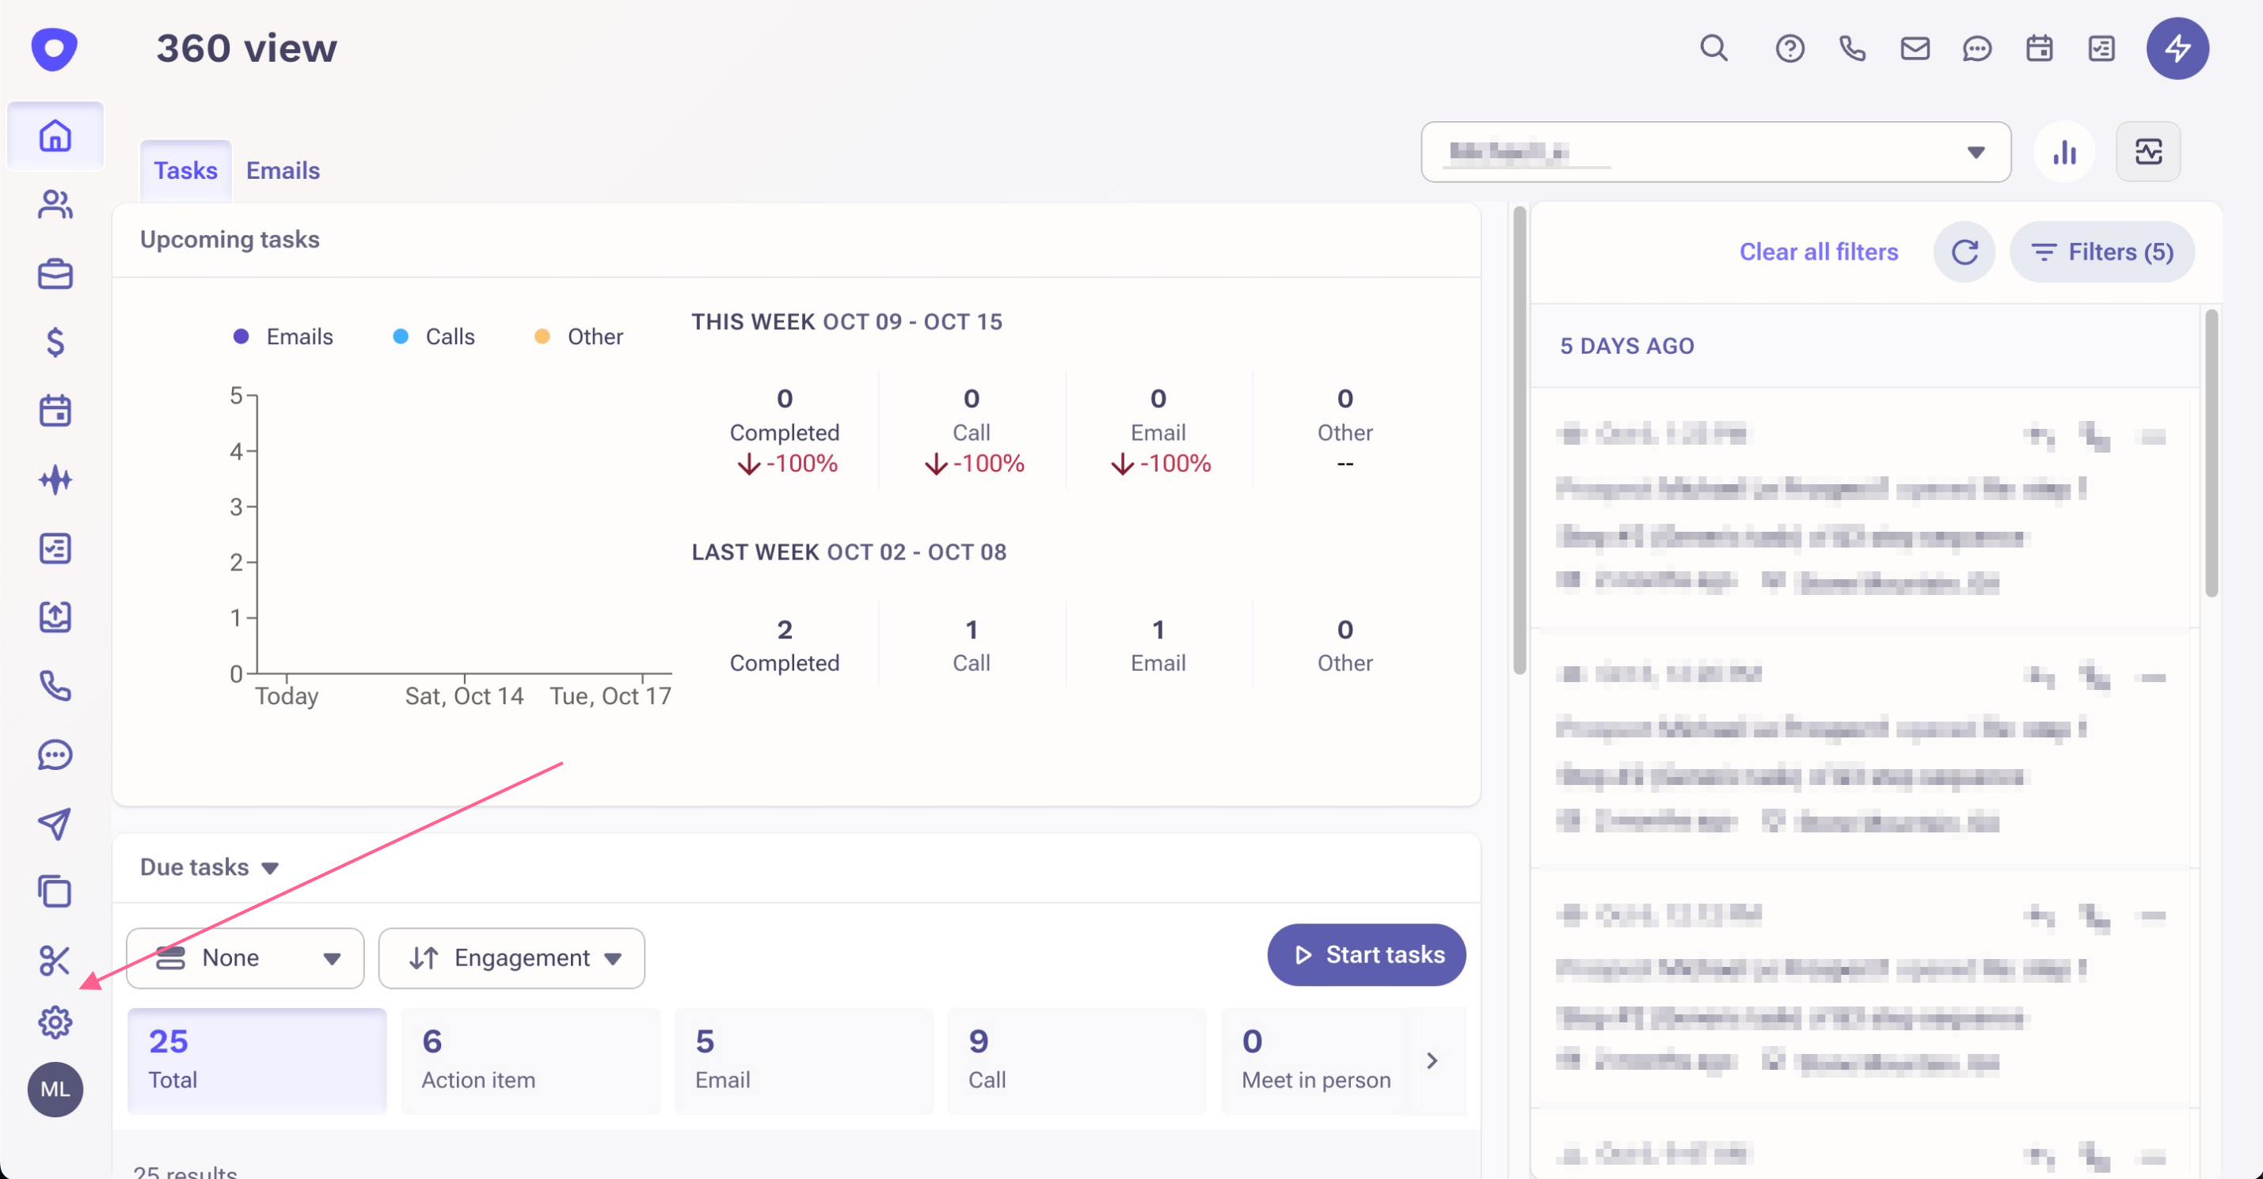2263x1179 pixels.
Task: Open the Engagement sort dropdown
Action: coord(512,957)
